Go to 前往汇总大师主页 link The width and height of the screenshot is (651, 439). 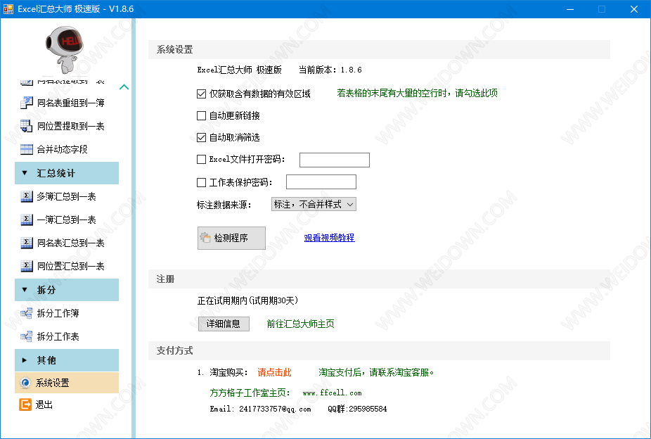click(x=301, y=324)
